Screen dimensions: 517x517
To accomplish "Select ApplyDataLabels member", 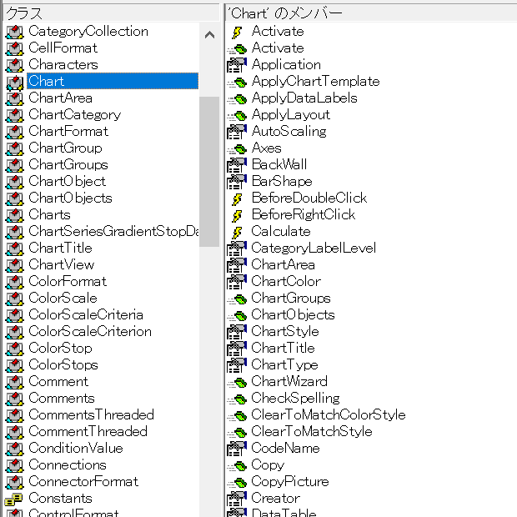I will (x=304, y=98).
